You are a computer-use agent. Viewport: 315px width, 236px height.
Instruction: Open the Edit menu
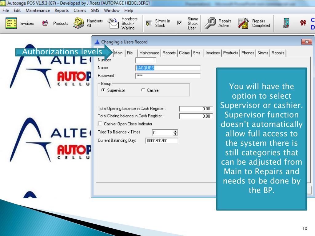click(x=17, y=10)
